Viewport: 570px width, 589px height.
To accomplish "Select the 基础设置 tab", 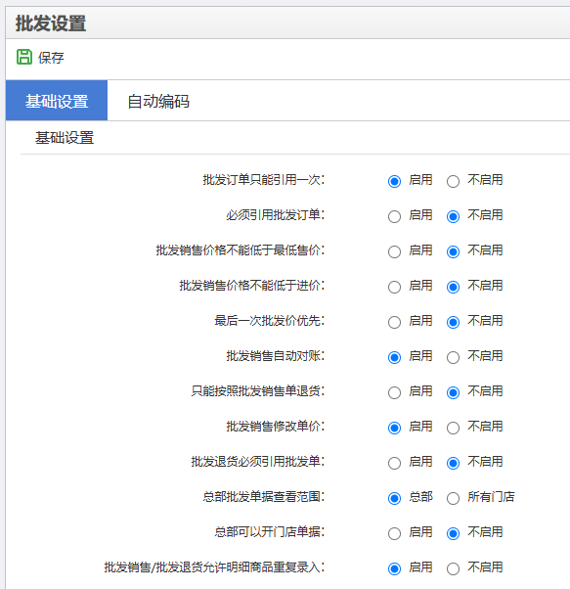I will click(57, 101).
